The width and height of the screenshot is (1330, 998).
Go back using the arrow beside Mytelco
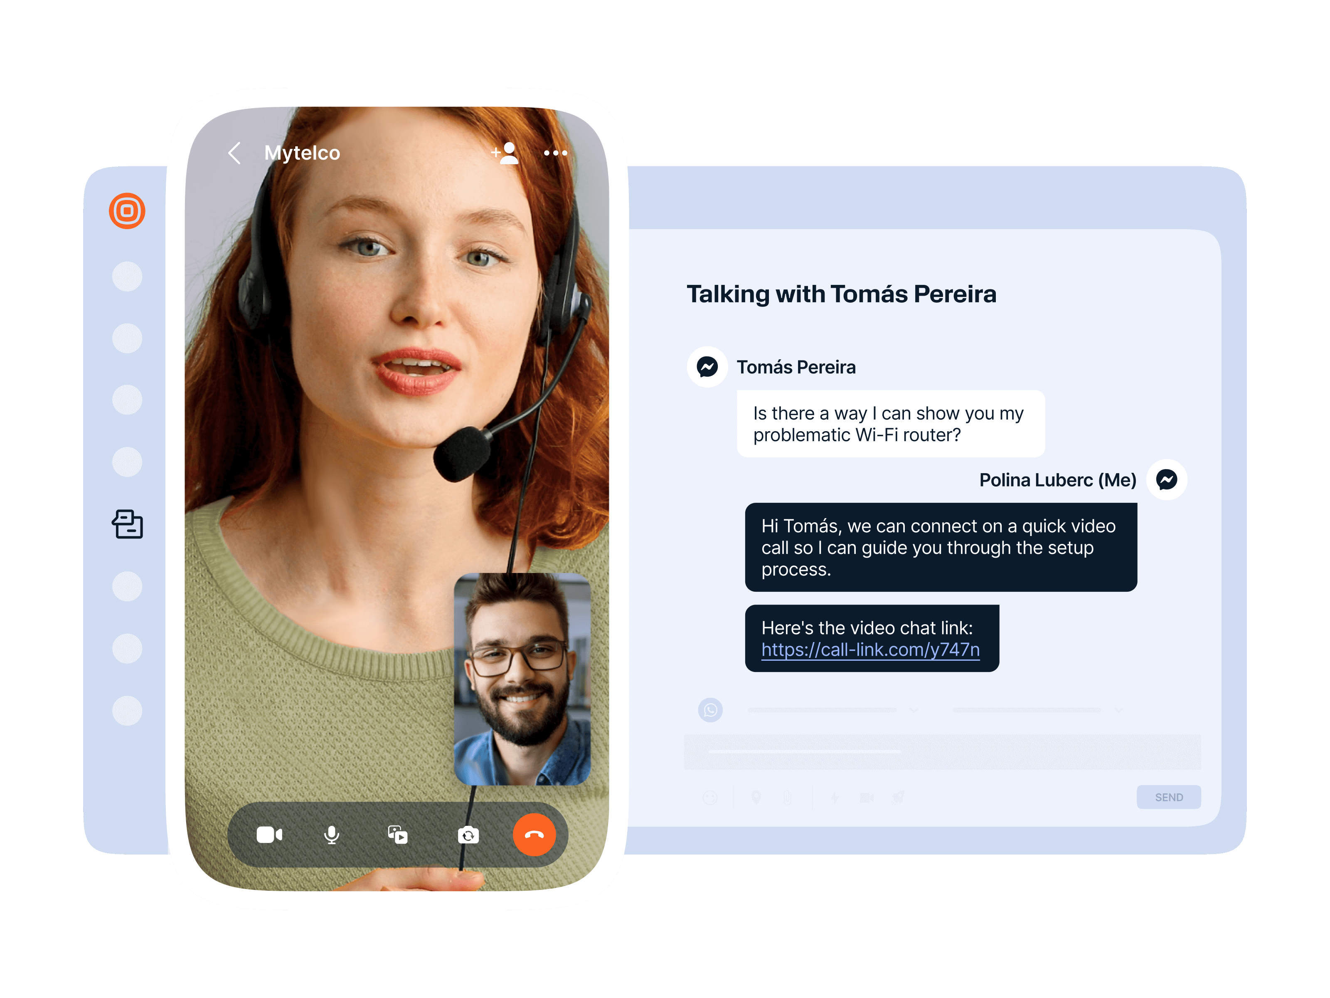[x=235, y=153]
